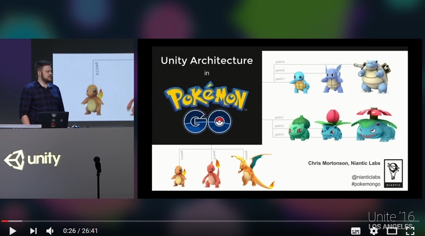Screen dimensions: 425x236
Task: Open the video settings gear
Action: (374, 231)
